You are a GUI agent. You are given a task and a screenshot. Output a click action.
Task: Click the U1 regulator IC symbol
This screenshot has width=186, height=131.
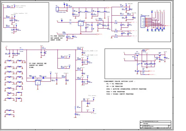81,24
